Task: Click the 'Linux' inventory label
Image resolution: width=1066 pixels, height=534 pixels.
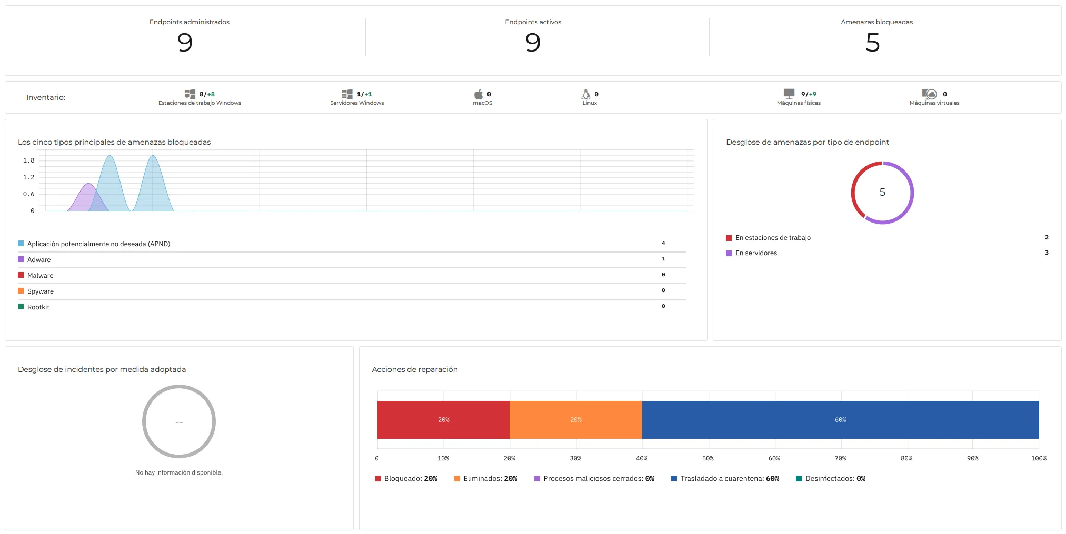Action: (x=590, y=103)
